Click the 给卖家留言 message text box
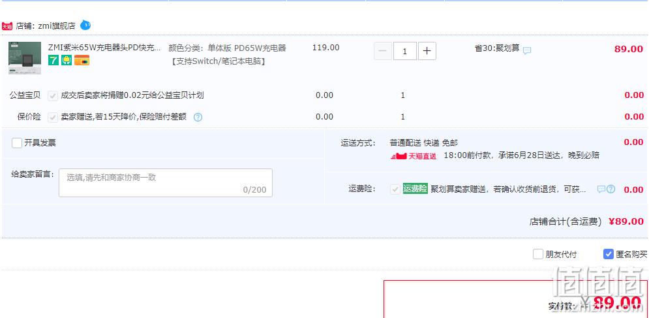The image size is (649, 318). click(x=166, y=182)
